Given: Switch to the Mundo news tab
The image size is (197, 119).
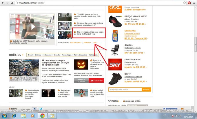Looking at the screenshot, I should click(x=57, y=55).
